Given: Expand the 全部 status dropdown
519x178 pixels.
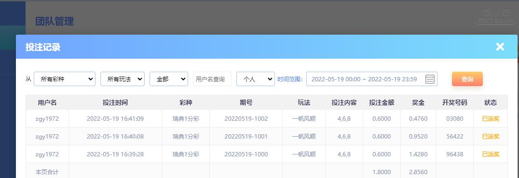Looking at the screenshot, I should [169, 79].
